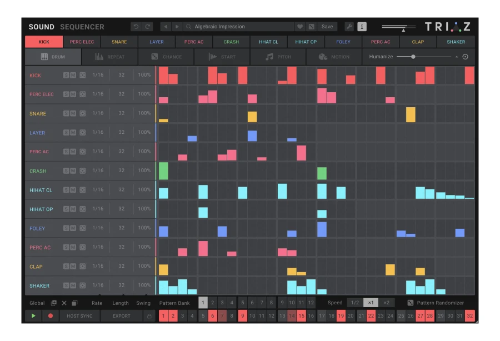Open the Kick track rate 1/16 dropdown
This screenshot has height=341, width=500.
(98, 75)
